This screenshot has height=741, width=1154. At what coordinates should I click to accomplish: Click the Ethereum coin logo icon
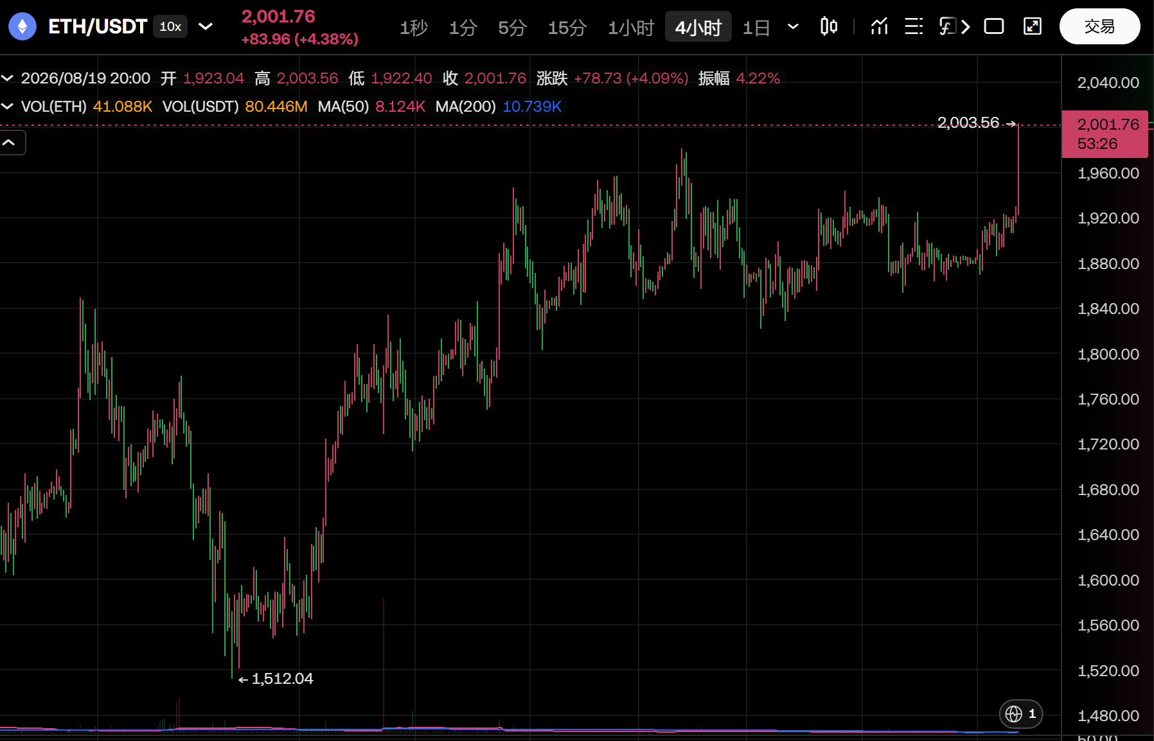point(22,26)
